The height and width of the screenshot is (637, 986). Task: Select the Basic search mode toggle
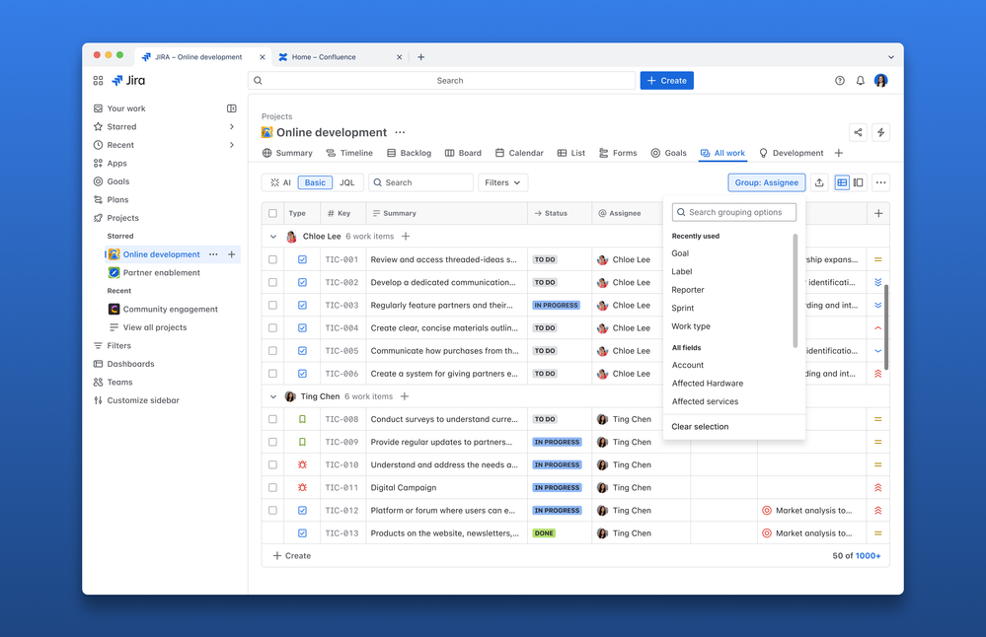coord(315,182)
